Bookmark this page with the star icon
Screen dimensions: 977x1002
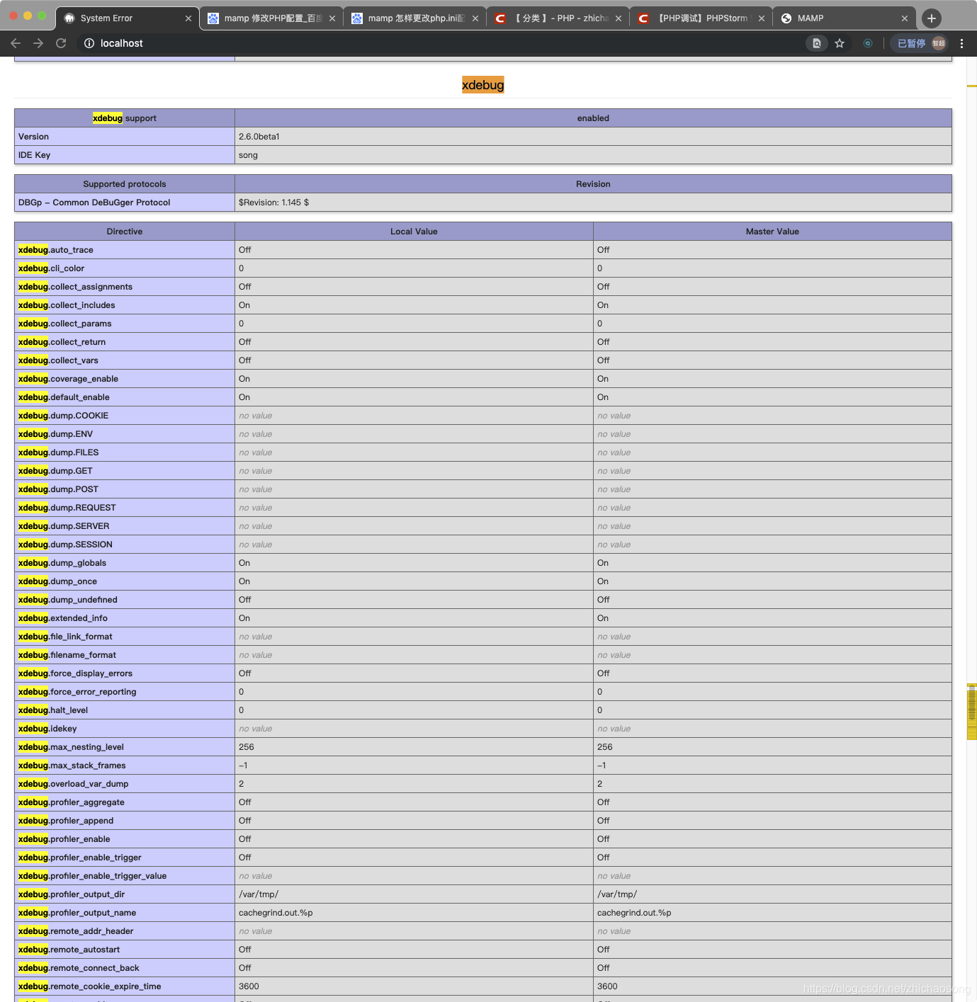pyautogui.click(x=840, y=43)
